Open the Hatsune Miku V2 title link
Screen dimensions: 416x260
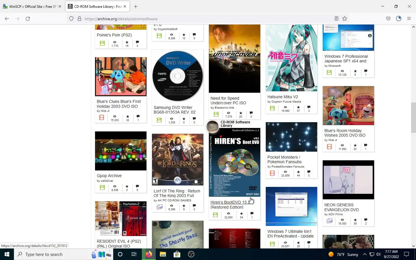point(283,97)
